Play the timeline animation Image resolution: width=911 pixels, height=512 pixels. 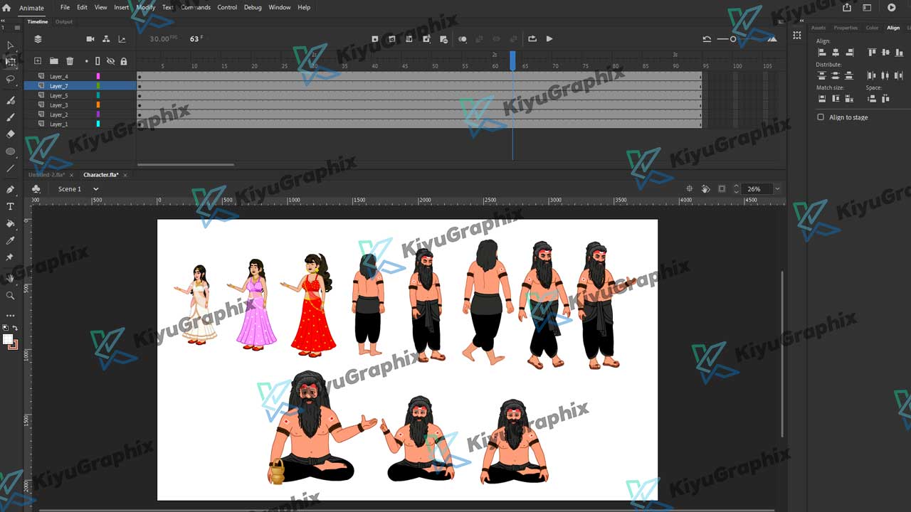click(x=549, y=39)
